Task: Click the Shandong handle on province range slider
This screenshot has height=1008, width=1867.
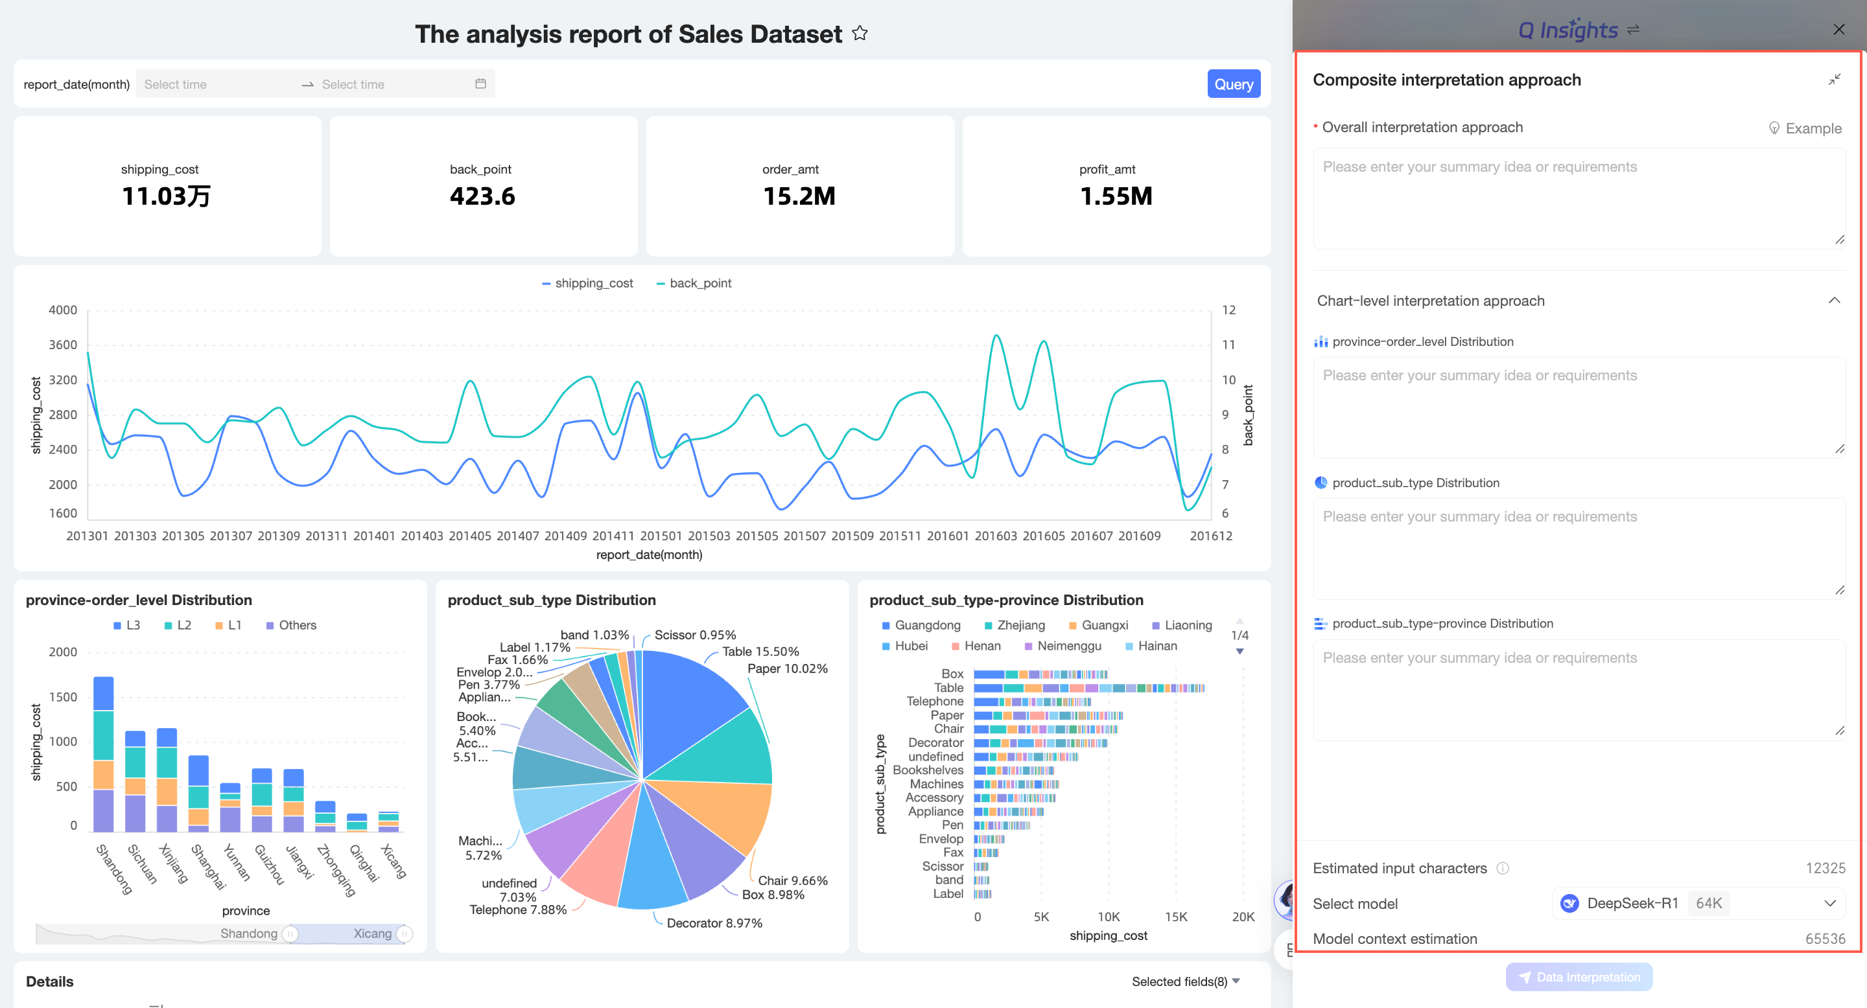Action: point(290,934)
